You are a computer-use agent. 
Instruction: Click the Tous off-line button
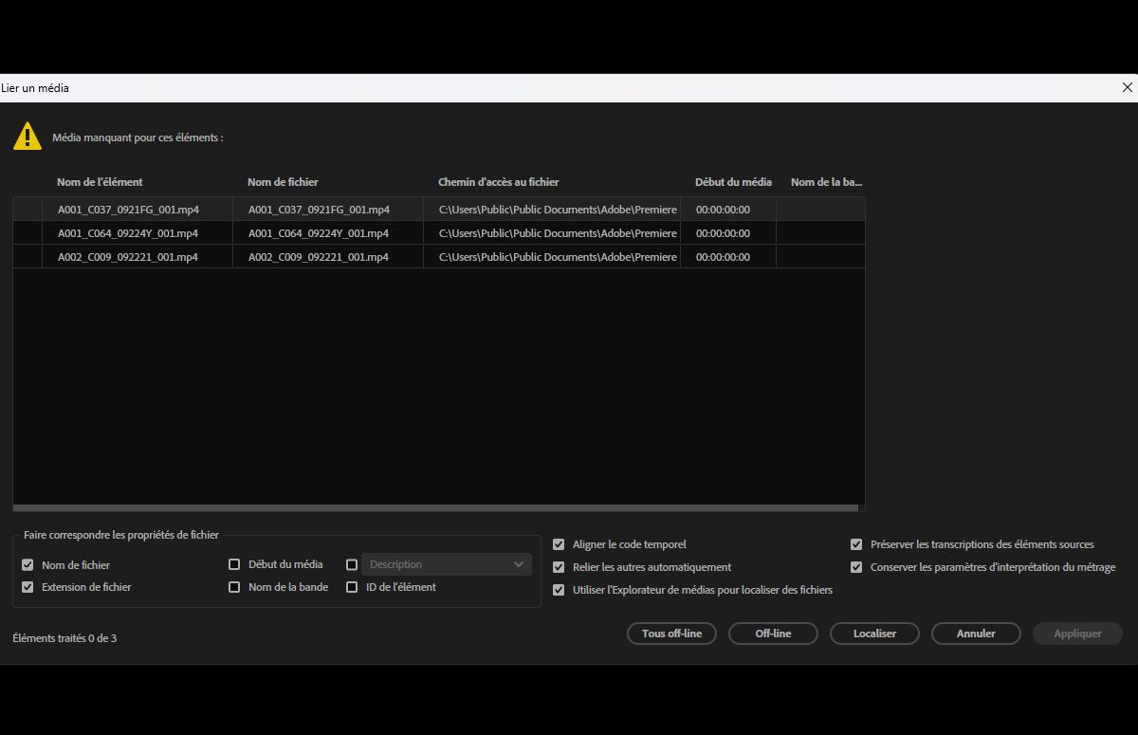[671, 634]
